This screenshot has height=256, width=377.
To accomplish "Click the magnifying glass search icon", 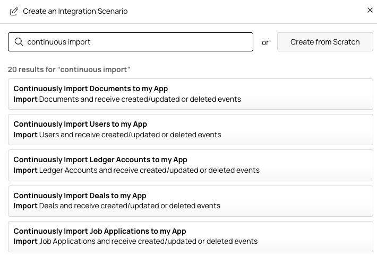I will (19, 42).
